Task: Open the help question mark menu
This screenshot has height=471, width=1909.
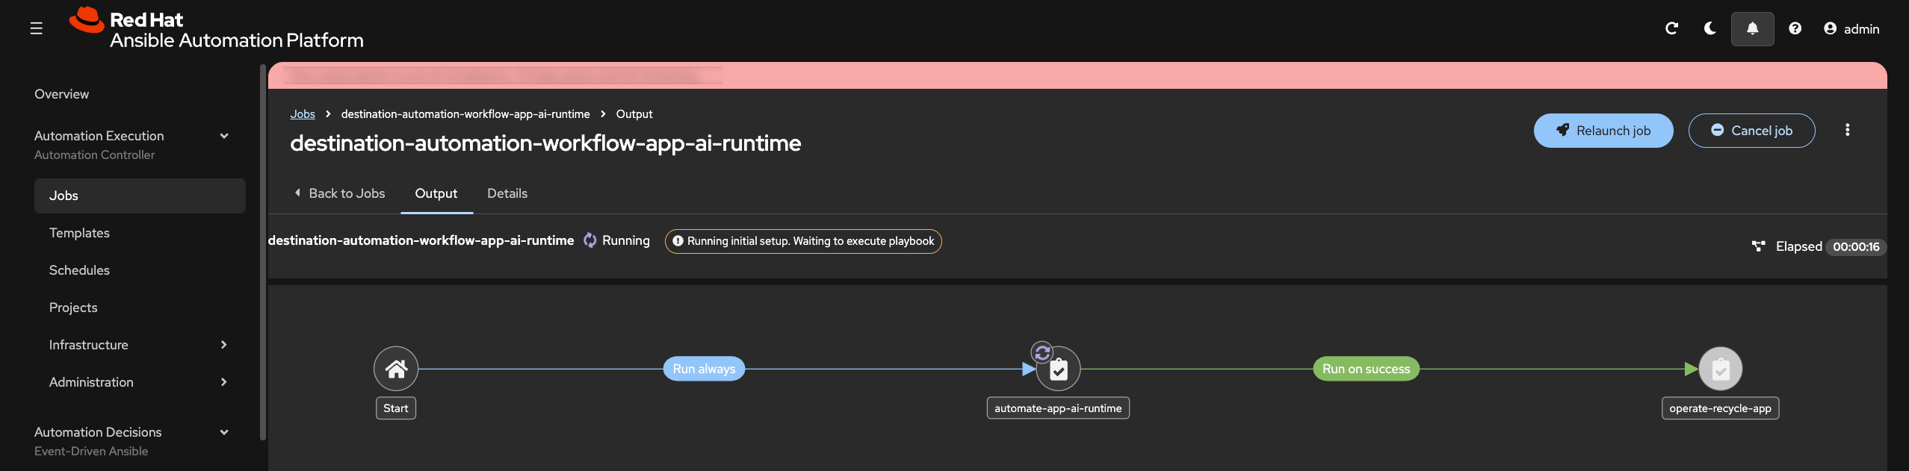Action: coord(1795,28)
